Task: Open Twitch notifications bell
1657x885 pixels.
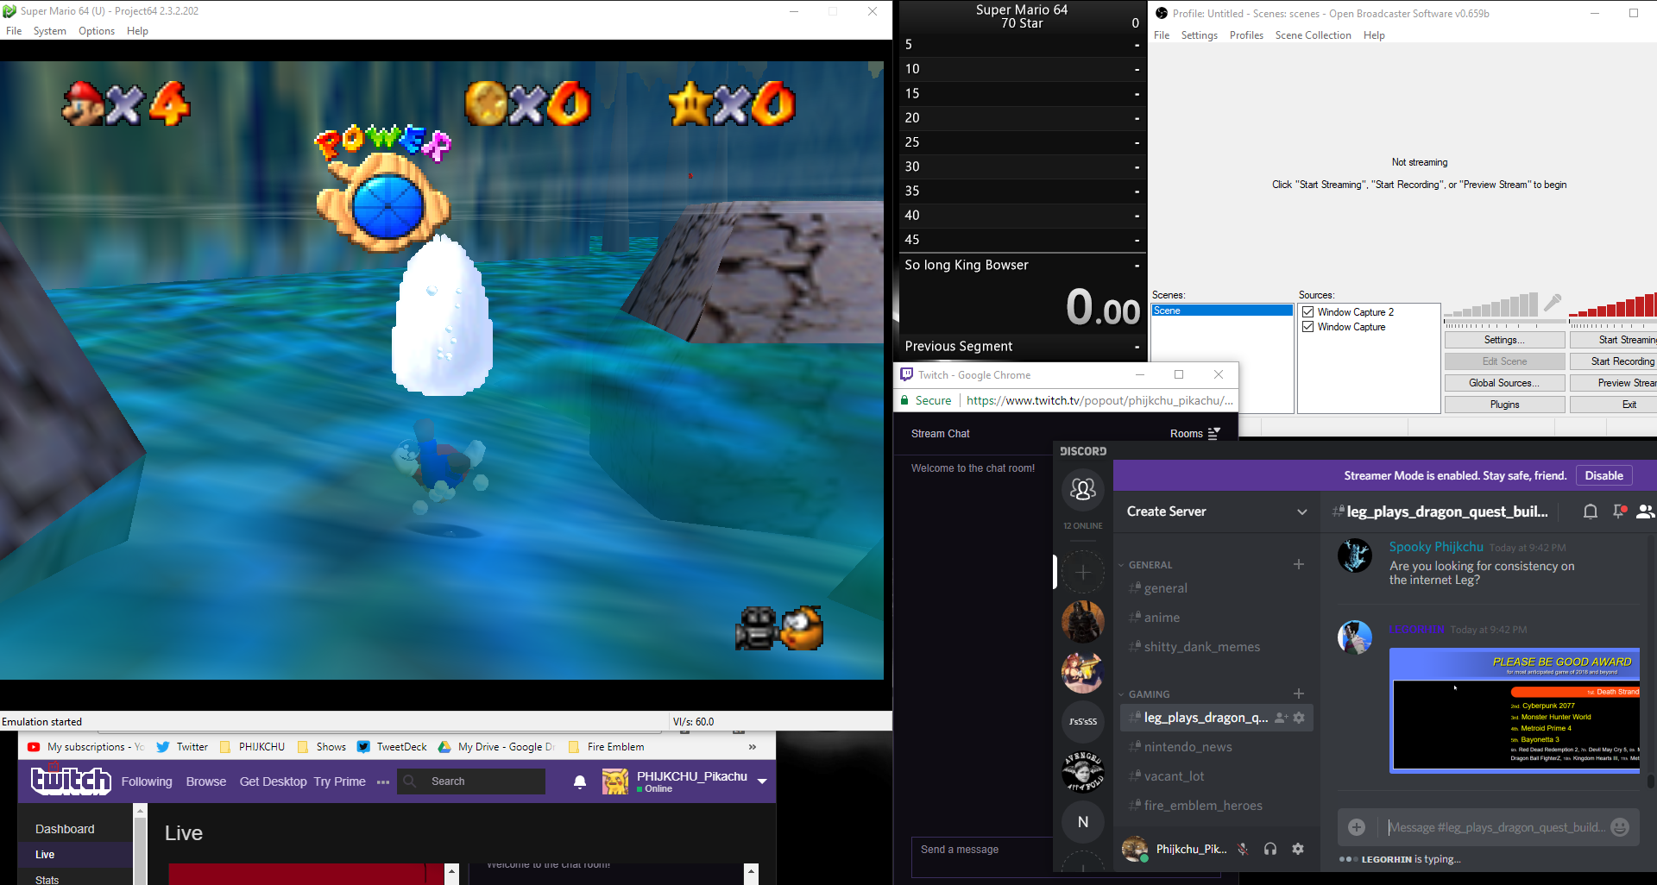Action: 580,781
